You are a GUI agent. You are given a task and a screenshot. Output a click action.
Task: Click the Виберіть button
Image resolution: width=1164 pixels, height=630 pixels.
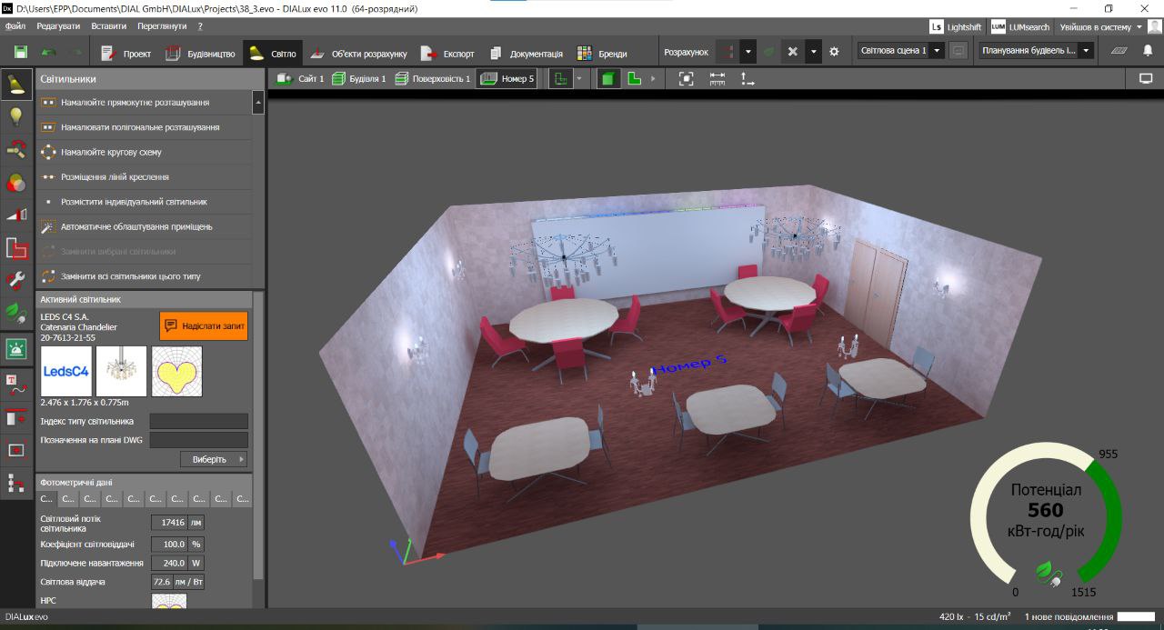pos(214,459)
